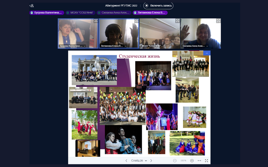
Task: Expand Литвинова Елена video to fullscreen
Action: pos(137,21)
